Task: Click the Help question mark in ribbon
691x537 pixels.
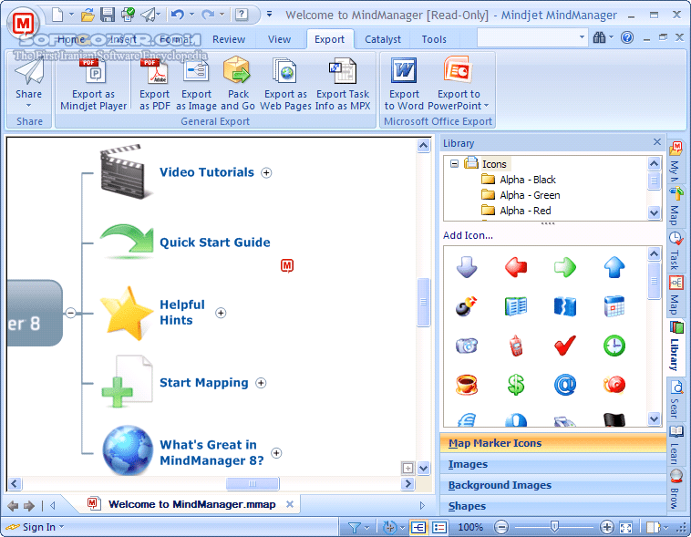Action: 627,37
